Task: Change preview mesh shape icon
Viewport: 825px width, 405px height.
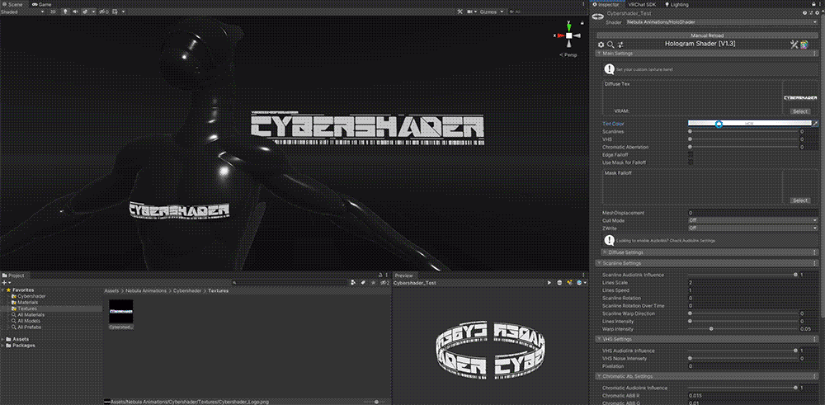Action: click(559, 283)
